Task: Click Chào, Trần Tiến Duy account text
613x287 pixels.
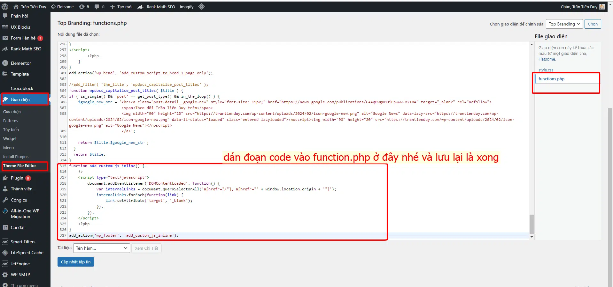Action: [579, 7]
